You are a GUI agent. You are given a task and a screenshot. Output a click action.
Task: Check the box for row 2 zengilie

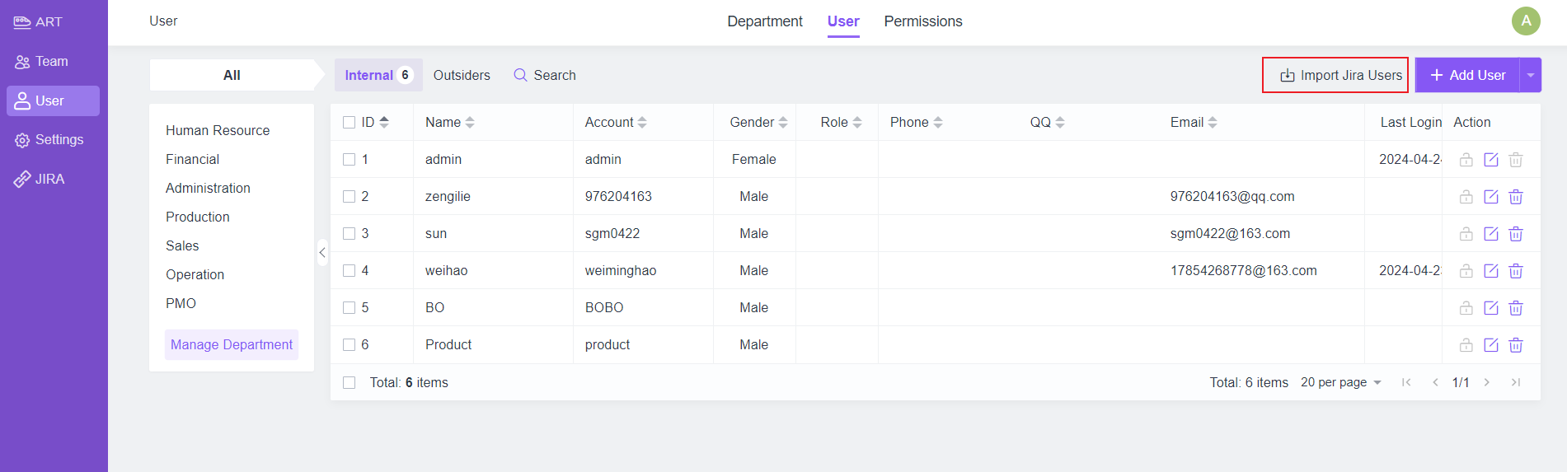350,197
